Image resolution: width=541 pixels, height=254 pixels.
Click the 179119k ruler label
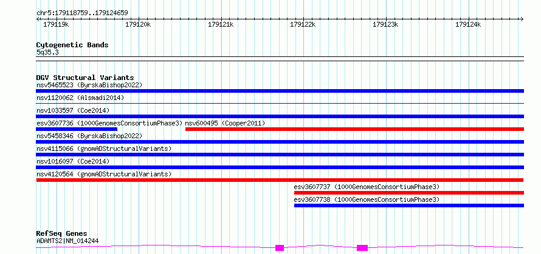pyautogui.click(x=56, y=24)
